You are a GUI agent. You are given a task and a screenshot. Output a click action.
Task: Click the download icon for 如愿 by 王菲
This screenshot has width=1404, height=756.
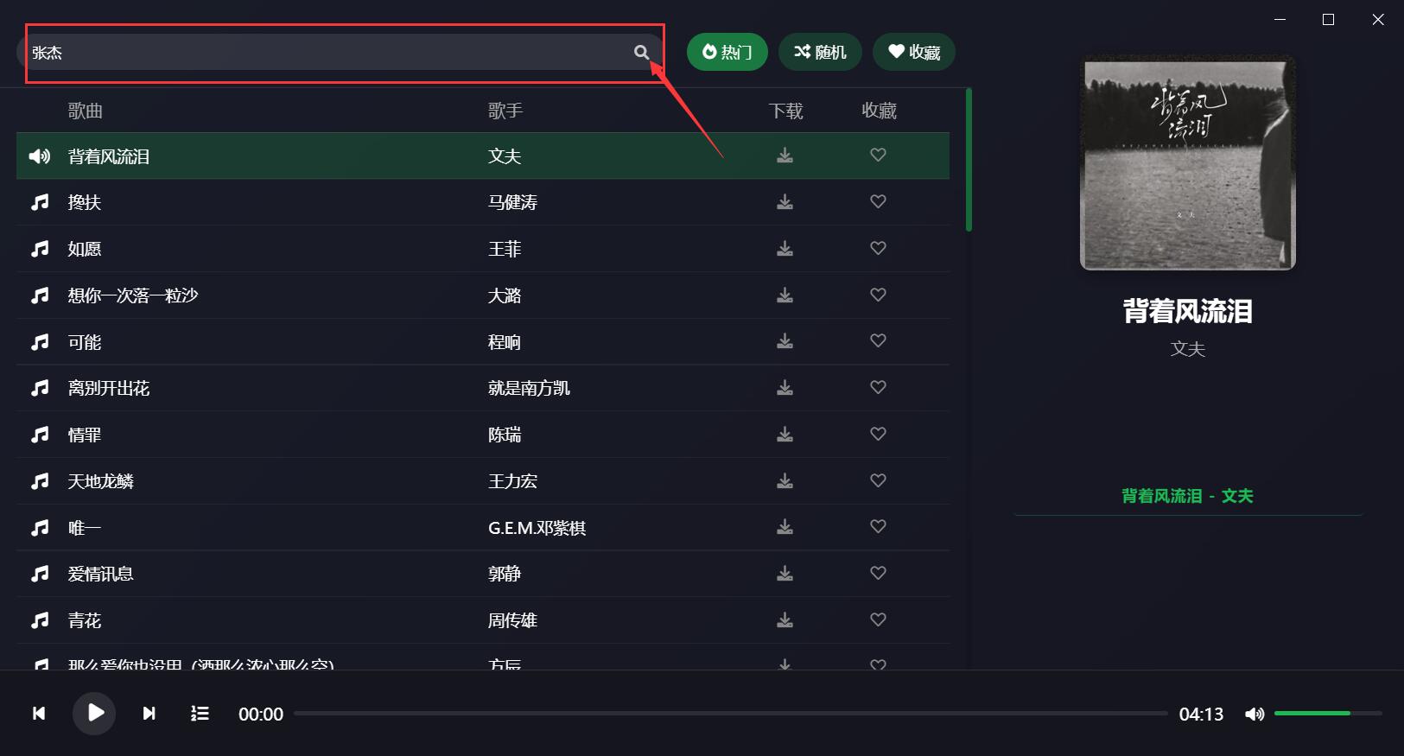click(x=785, y=248)
